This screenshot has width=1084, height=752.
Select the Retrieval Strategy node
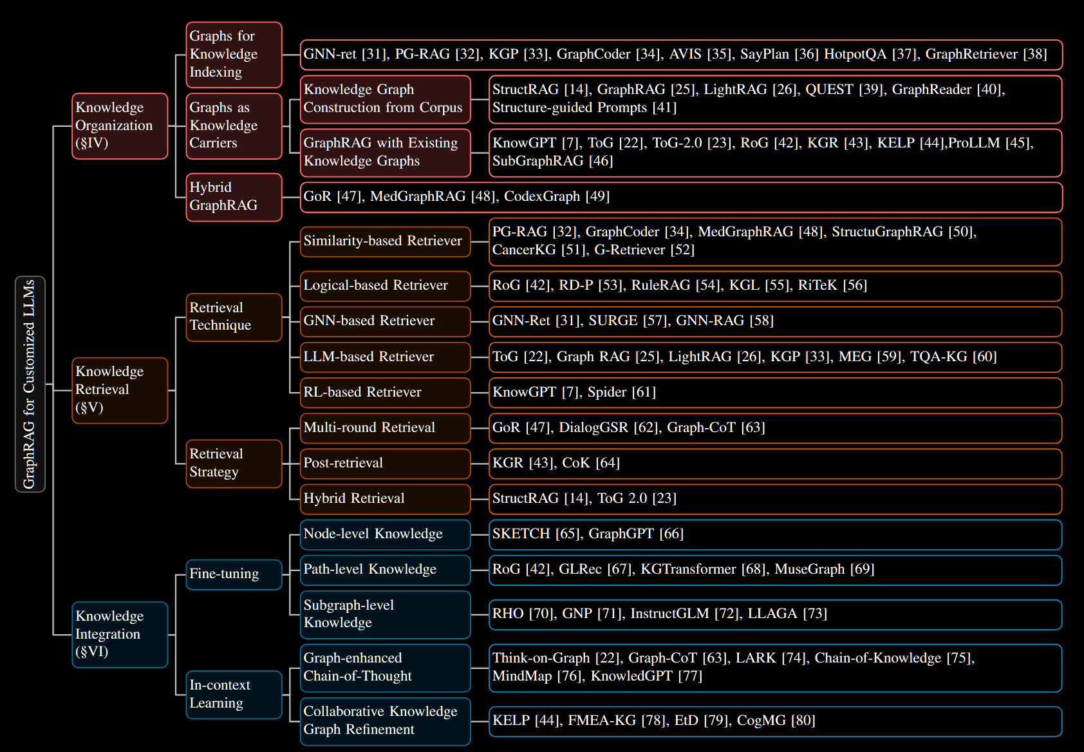234,464
